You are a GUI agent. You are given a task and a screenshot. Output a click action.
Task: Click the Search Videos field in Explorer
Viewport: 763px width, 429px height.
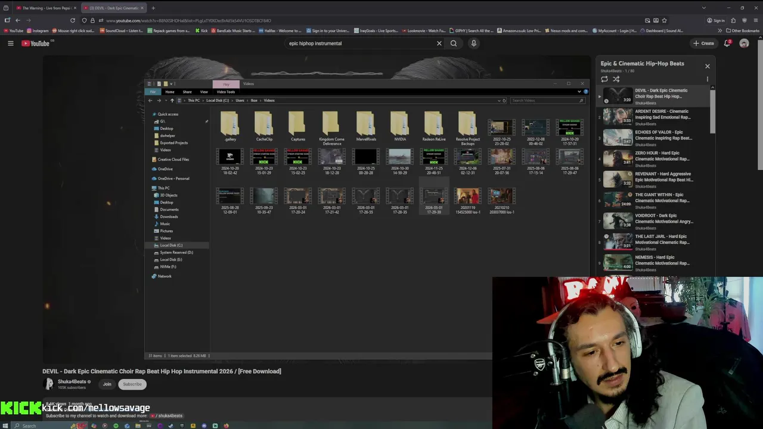547,100
